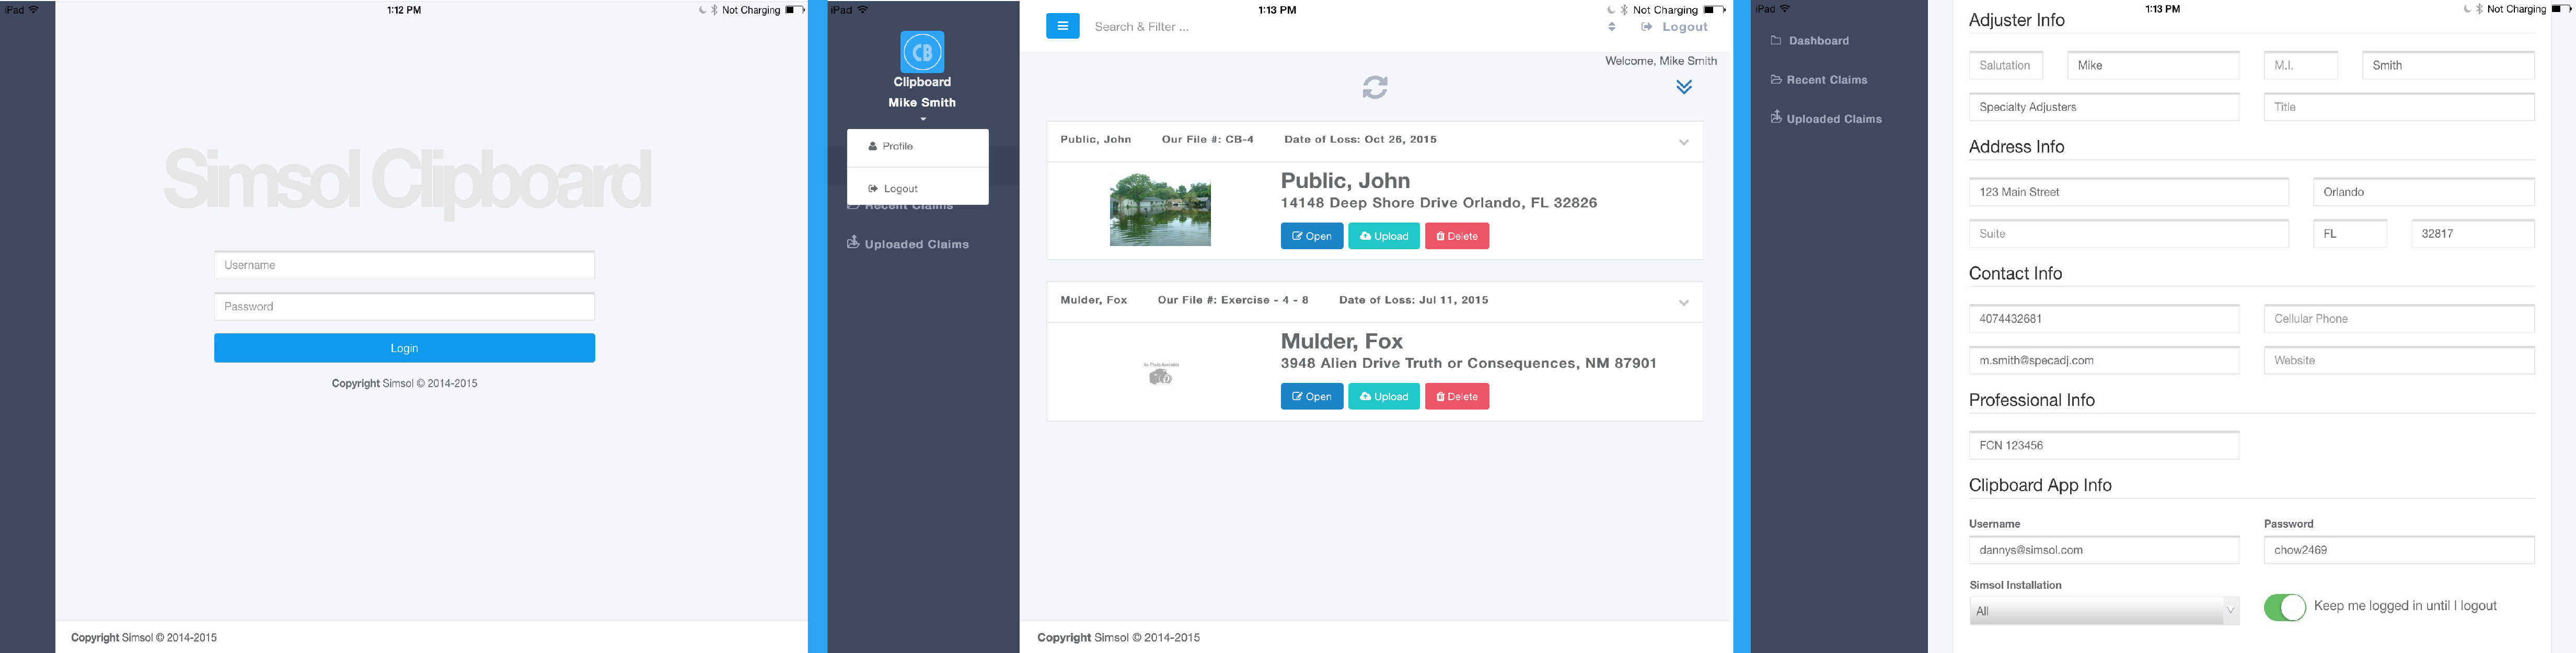Image resolution: width=2576 pixels, height=653 pixels.
Task: Edit the zip code field 32817
Action: [x=2472, y=234]
